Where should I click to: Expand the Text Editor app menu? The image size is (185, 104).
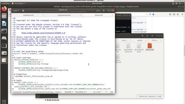tap(18, 3)
